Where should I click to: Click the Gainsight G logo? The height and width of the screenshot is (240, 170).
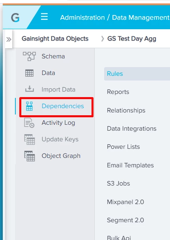point(15,18)
